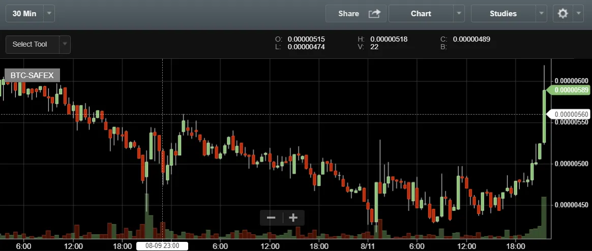Viewport: 592px width, 251px height.
Task: Click the 0.00000550 price axis label
Action: pyautogui.click(x=572, y=123)
